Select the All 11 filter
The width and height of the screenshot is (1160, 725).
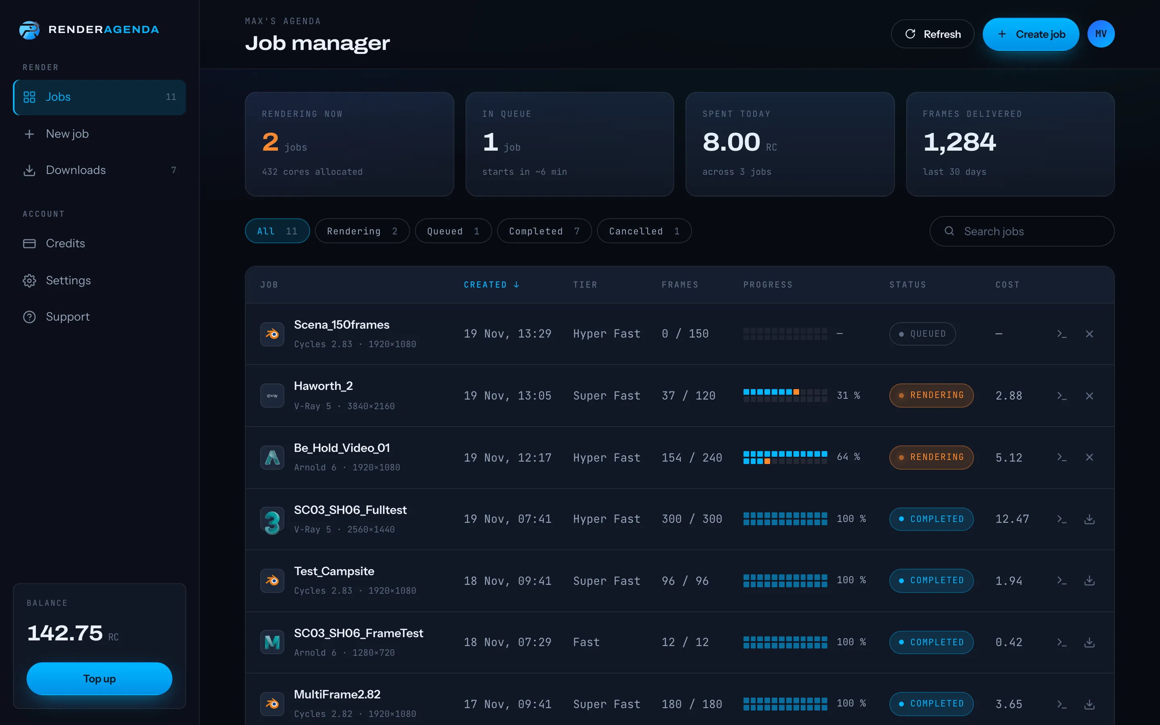point(277,231)
